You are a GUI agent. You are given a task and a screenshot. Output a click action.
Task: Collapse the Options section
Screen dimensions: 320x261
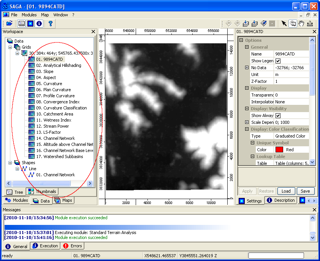[241, 40]
